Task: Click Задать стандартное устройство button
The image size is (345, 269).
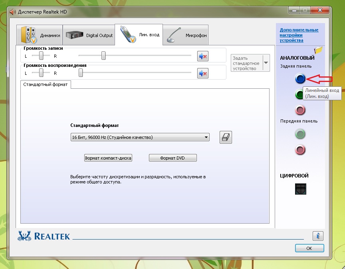Action: [x=247, y=63]
